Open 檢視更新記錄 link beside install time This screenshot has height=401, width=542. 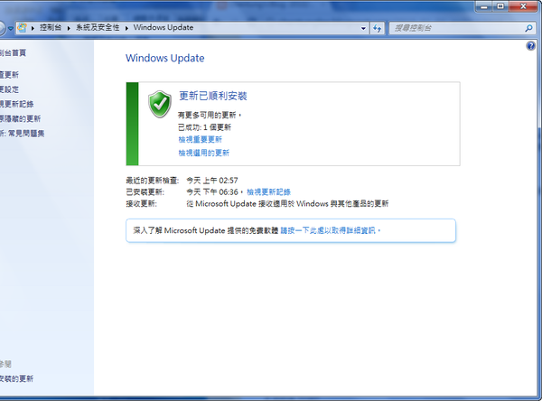pyautogui.click(x=268, y=191)
